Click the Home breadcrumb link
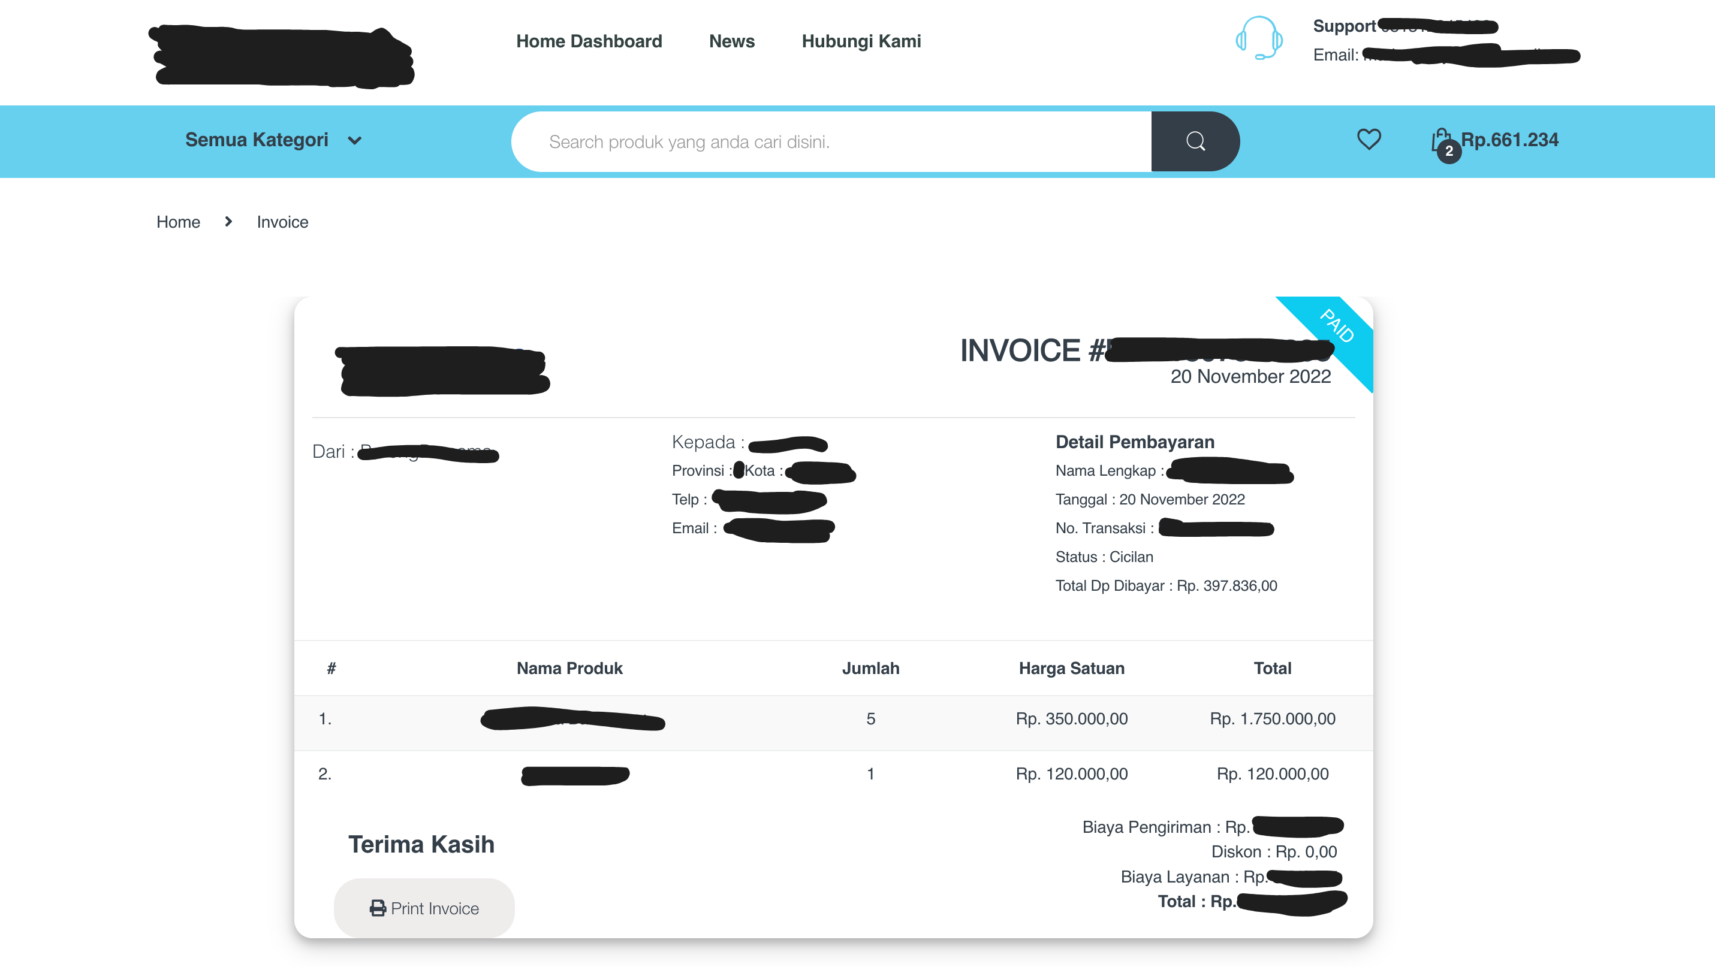Screen dimensions: 1715x967 point(178,222)
